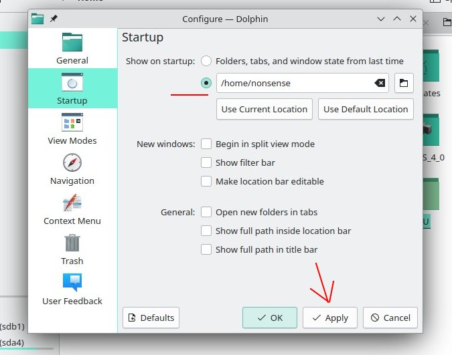452x355 pixels.
Task: Open the View Modes settings page
Action: (x=72, y=128)
